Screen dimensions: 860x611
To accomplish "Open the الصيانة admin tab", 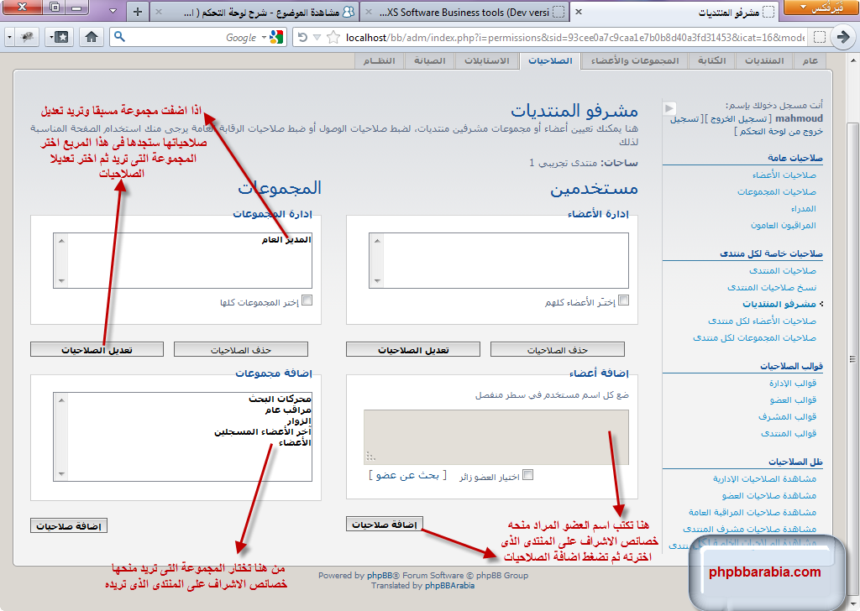I will 429,60.
